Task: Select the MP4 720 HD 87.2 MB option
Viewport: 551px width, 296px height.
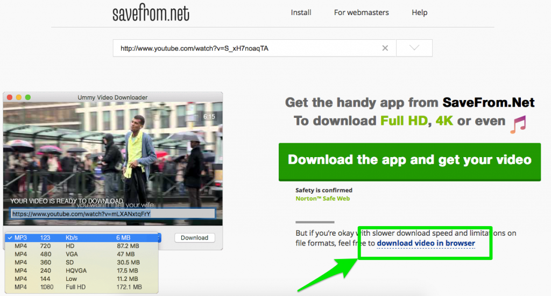Action: coord(82,246)
